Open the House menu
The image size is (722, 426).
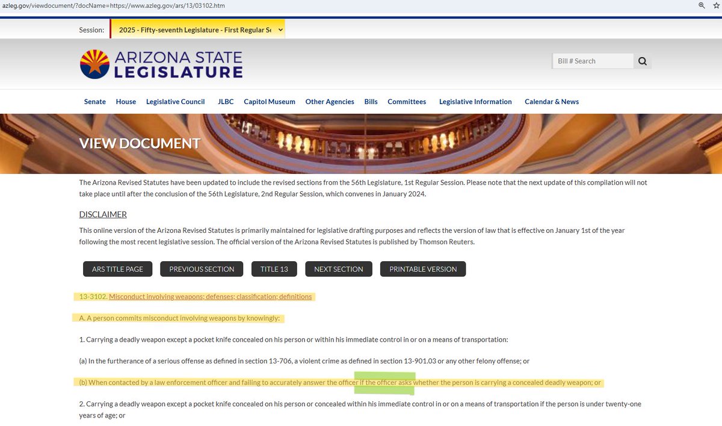pyautogui.click(x=126, y=102)
